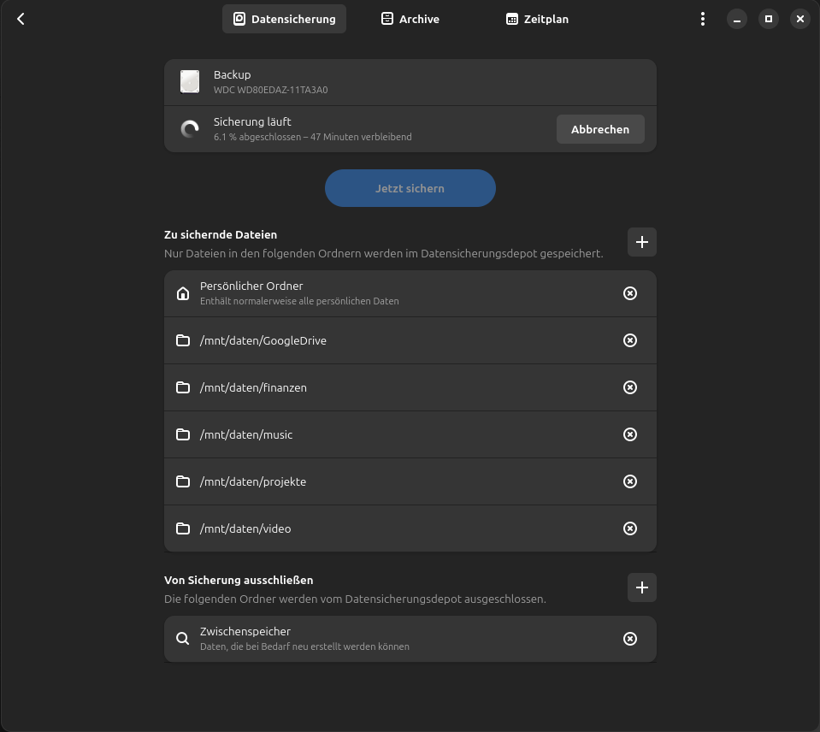820x732 pixels.
Task: Select the /mnt/daten/GoogleDrive path text
Action: click(x=263, y=341)
